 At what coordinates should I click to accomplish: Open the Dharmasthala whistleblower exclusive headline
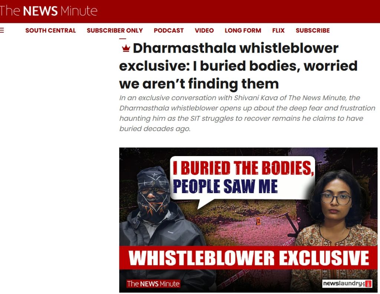click(238, 66)
